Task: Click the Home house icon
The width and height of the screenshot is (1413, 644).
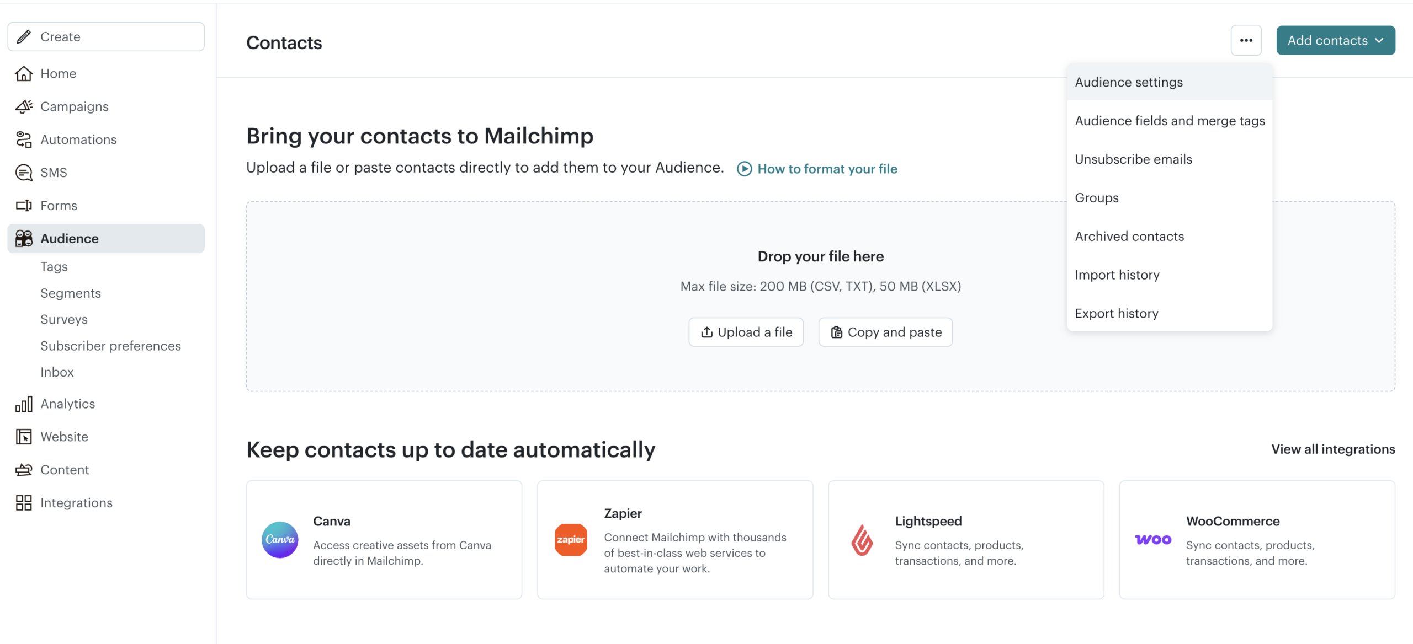Action: tap(24, 73)
